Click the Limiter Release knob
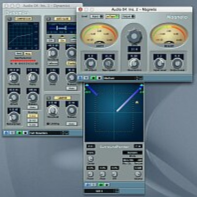The width and height of the screenshot is (197, 197). (x=72, y=110)
